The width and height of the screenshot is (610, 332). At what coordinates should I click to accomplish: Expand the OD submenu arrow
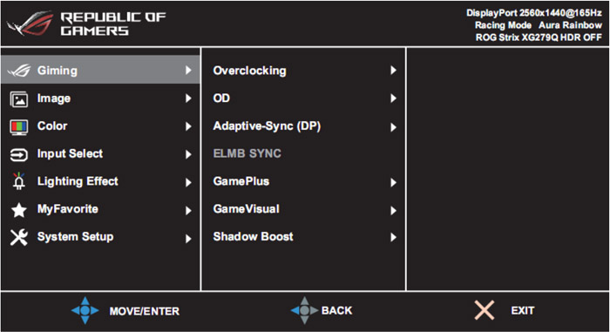(393, 98)
